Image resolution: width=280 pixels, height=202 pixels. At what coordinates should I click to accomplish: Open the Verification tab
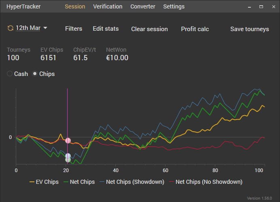[108, 6]
